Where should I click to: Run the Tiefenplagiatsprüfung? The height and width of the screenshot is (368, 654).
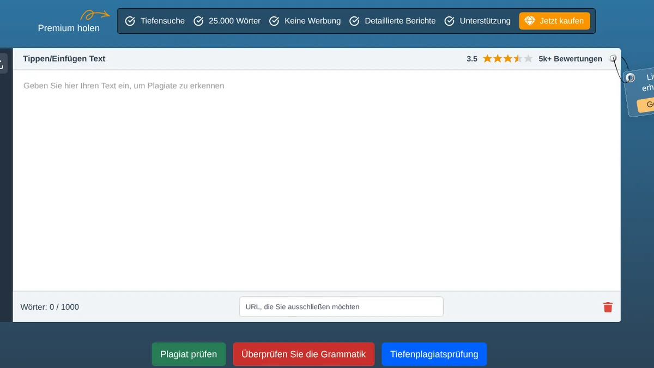tap(434, 354)
